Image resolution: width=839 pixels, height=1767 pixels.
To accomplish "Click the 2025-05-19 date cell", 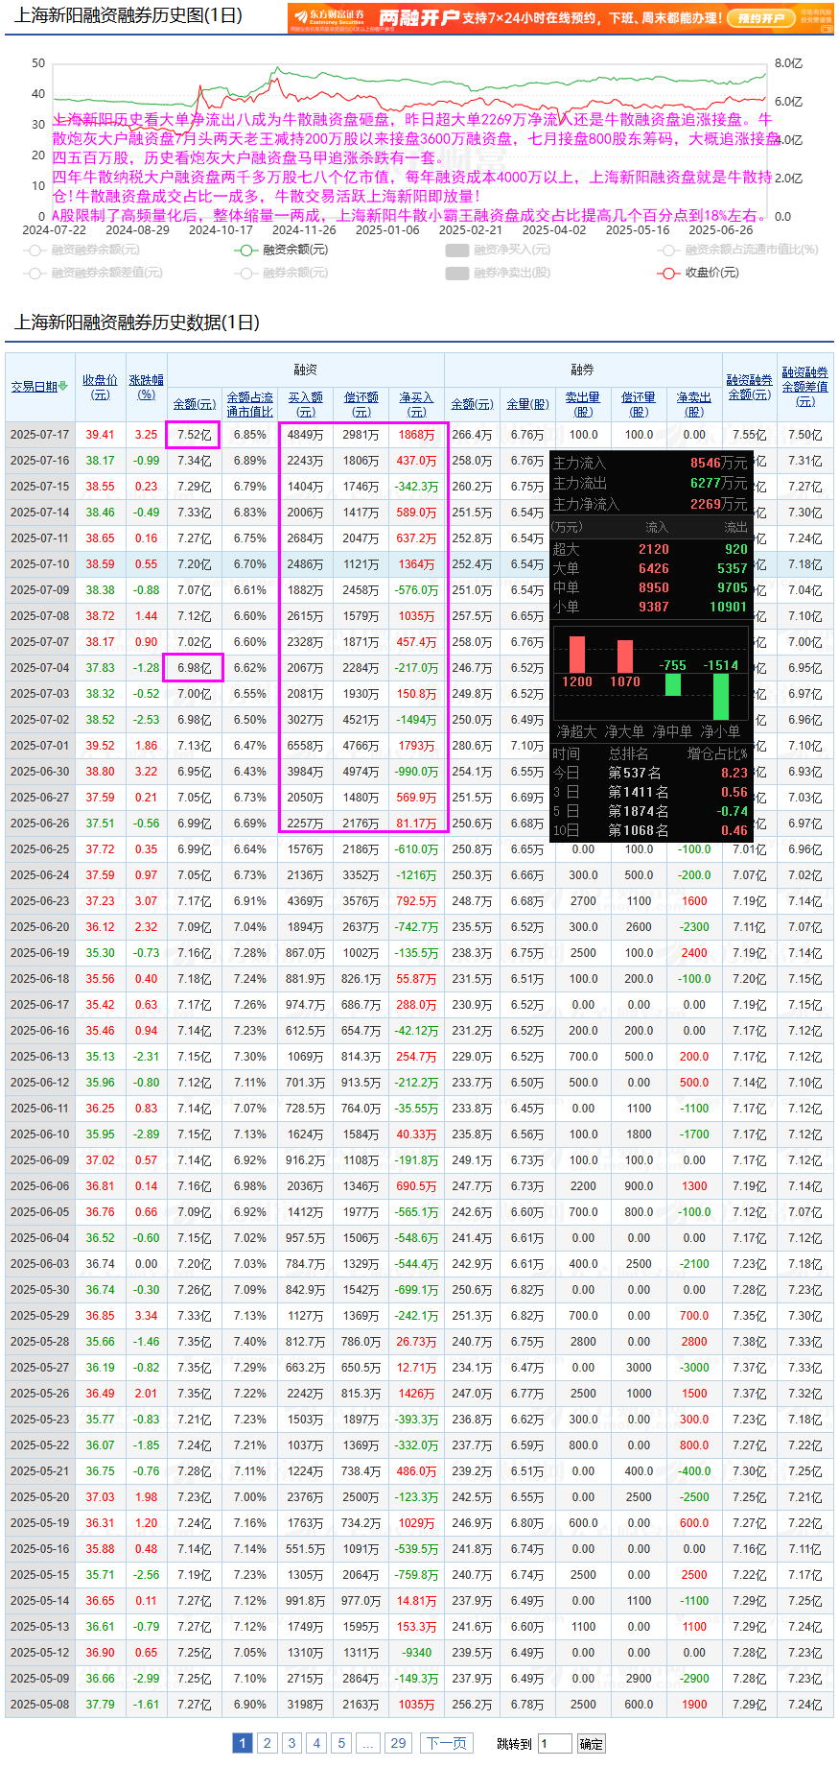I will pos(40,1523).
